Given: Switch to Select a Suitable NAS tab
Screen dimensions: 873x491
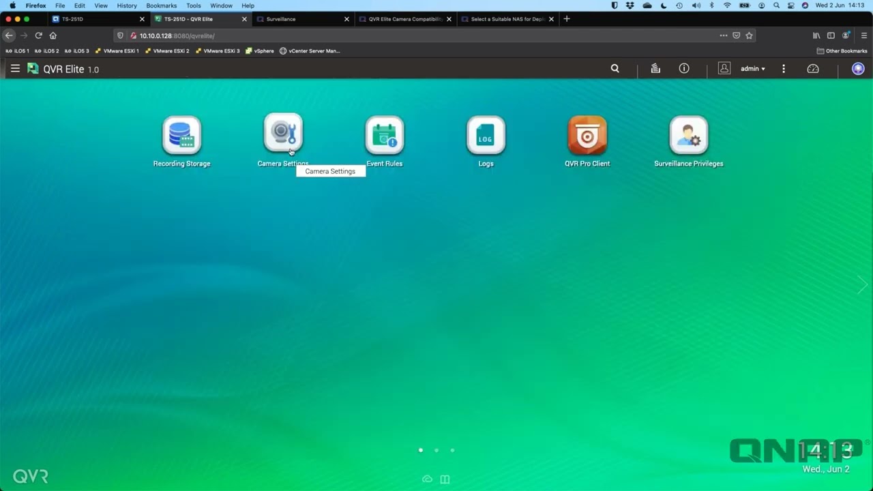Looking at the screenshot, I should coord(507,19).
